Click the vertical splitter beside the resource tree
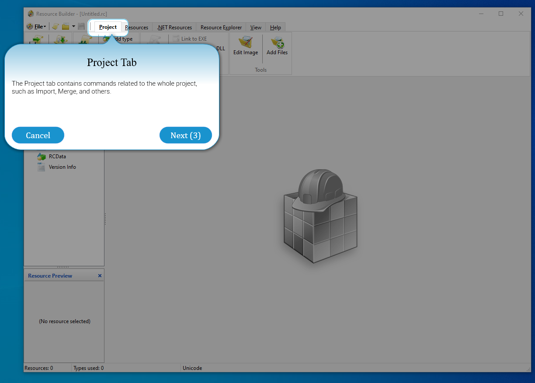The width and height of the screenshot is (535, 383). [x=105, y=219]
